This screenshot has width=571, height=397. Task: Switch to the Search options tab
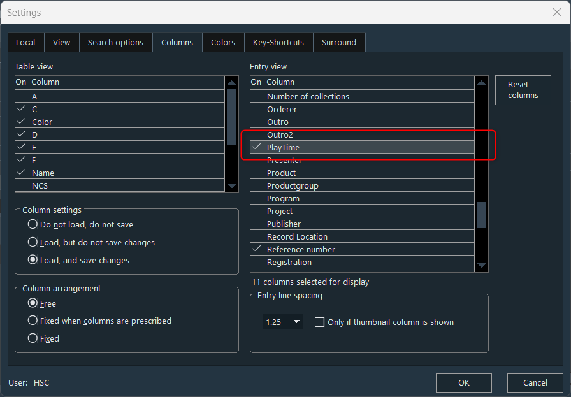115,43
